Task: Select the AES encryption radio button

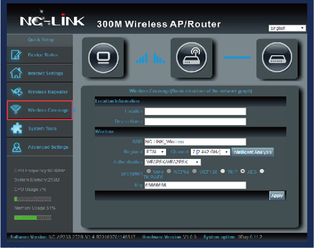Action: pos(243,171)
